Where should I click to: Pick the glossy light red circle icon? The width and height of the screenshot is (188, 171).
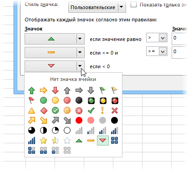coord(67,101)
